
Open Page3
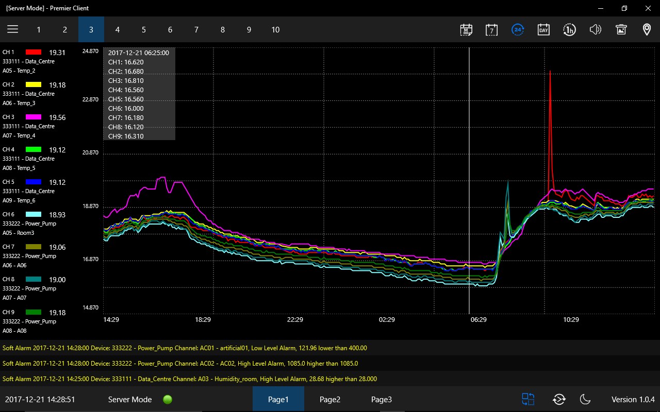[x=382, y=399]
